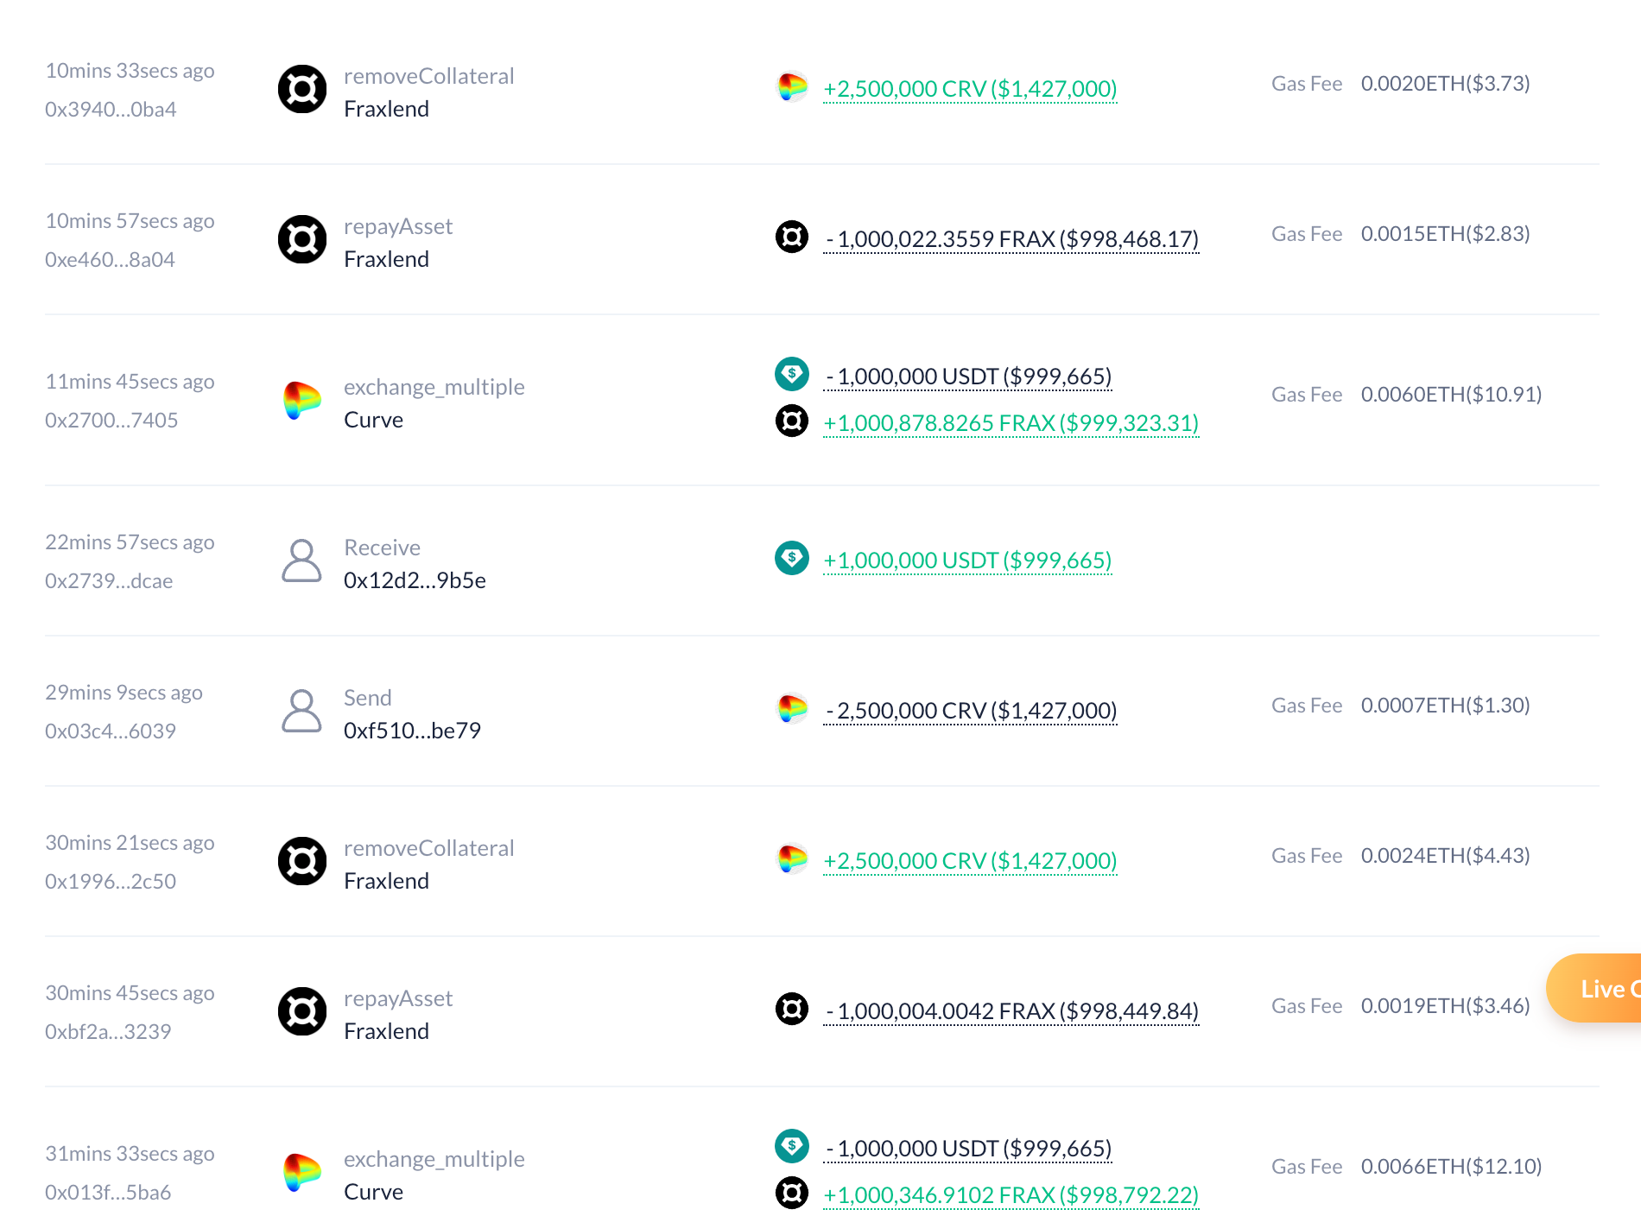Open transaction hash 0x1996...2c50
Image resolution: width=1641 pixels, height=1216 pixels.
[111, 882]
